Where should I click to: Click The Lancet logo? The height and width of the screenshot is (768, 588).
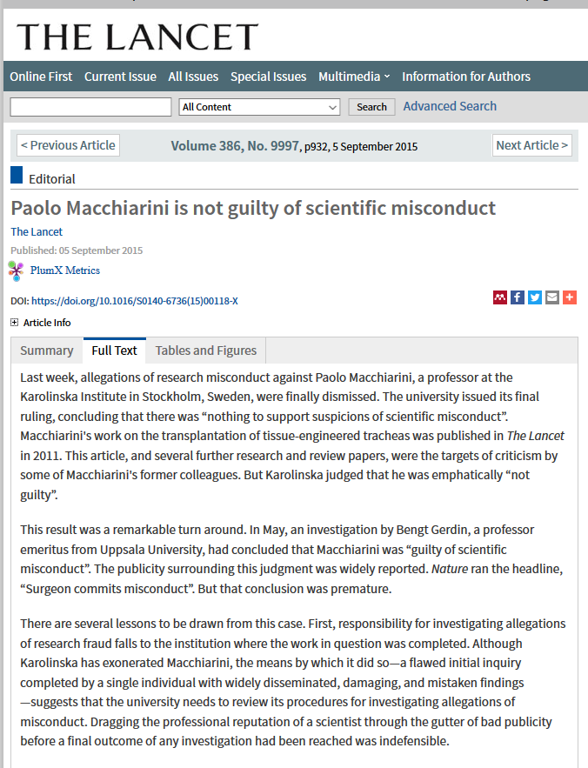click(137, 37)
